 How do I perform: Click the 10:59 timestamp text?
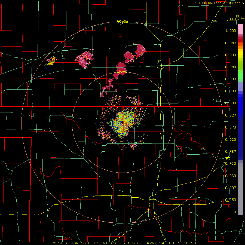point(190,243)
